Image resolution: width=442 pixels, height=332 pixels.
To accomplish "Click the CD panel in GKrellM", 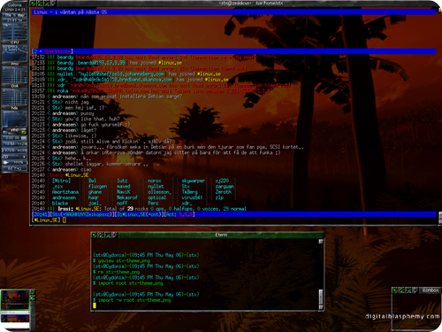I will pos(14,157).
